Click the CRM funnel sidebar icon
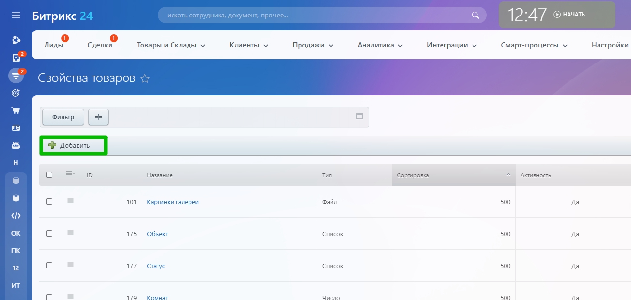The height and width of the screenshot is (300, 631). point(16,76)
